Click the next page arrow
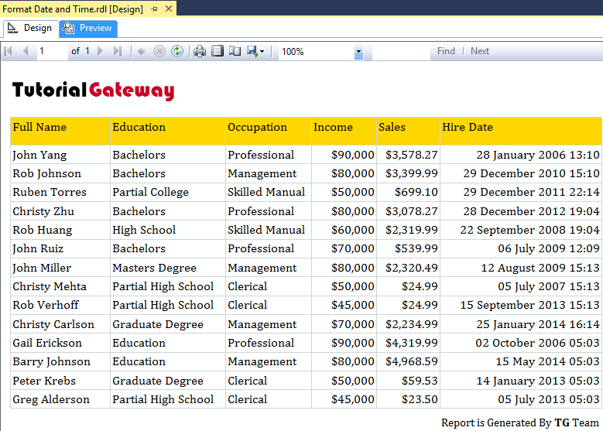This screenshot has width=603, height=431. click(x=101, y=51)
